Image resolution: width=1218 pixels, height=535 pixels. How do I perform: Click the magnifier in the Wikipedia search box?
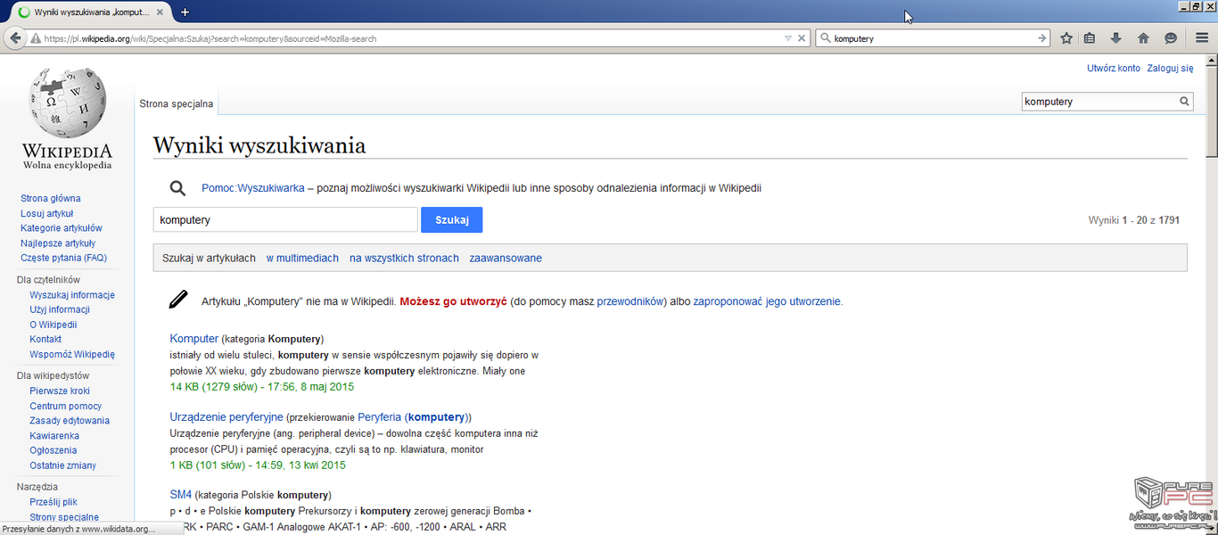point(1184,102)
